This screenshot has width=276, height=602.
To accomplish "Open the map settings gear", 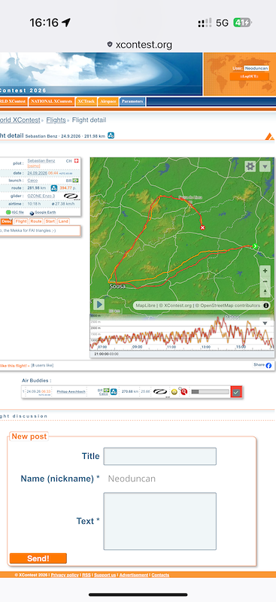I will coord(250,166).
